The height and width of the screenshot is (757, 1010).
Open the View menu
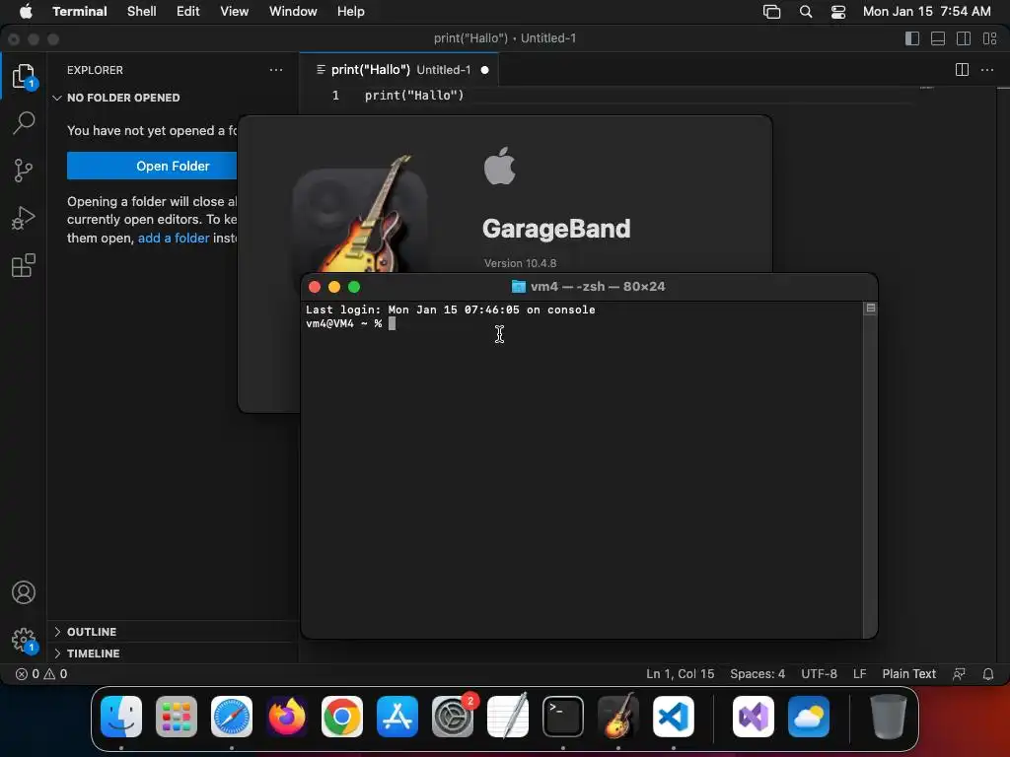[x=235, y=12]
